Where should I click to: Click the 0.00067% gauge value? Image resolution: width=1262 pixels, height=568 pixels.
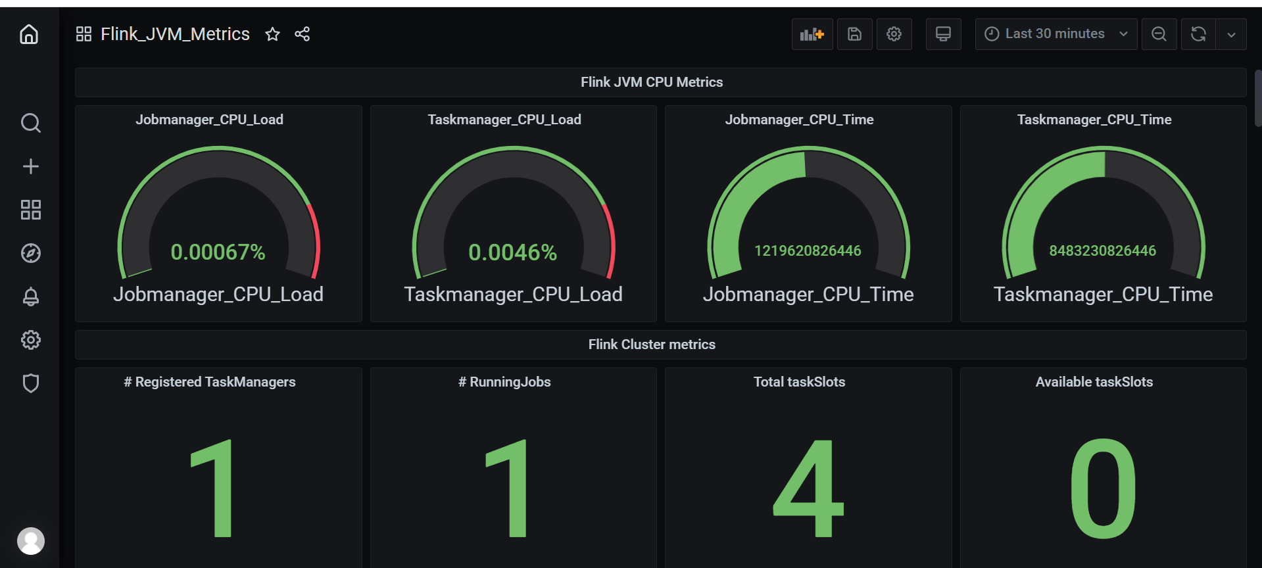[218, 252]
